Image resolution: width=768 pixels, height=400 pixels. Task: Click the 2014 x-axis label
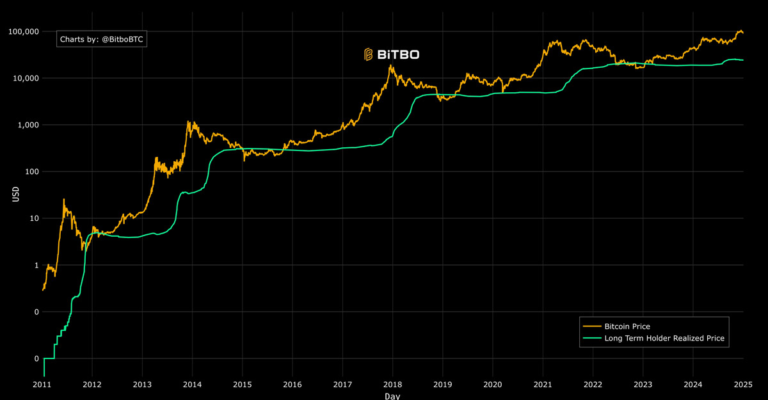[192, 385]
